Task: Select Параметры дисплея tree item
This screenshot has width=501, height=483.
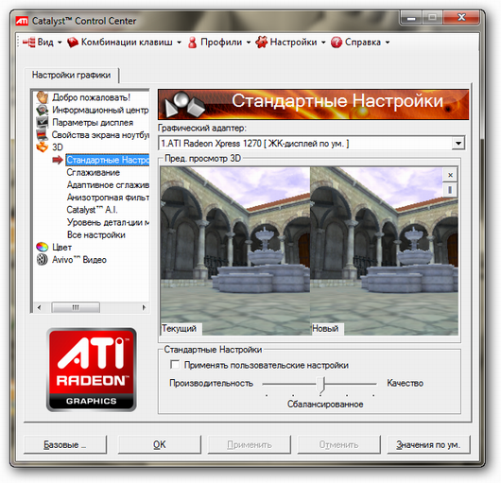Action: point(93,122)
